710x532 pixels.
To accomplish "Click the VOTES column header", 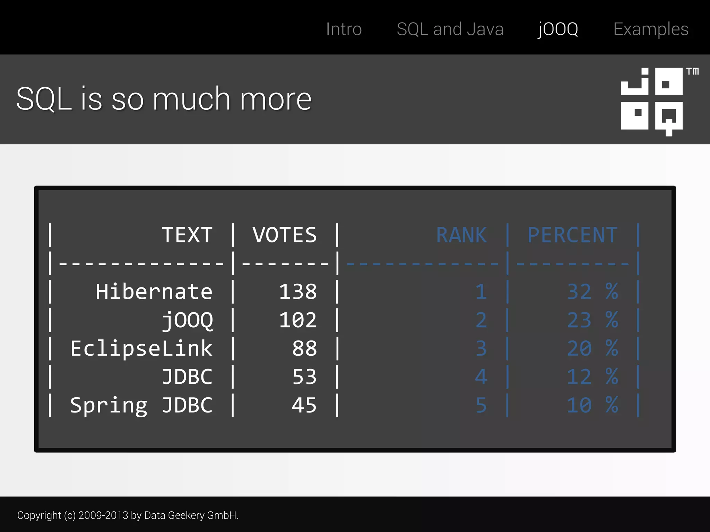I will (x=285, y=235).
